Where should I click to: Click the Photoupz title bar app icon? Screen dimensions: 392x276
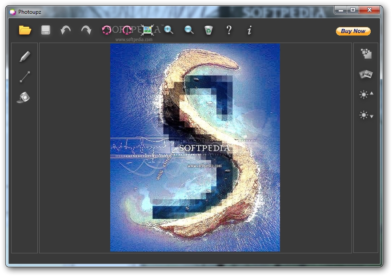[x=12, y=12]
